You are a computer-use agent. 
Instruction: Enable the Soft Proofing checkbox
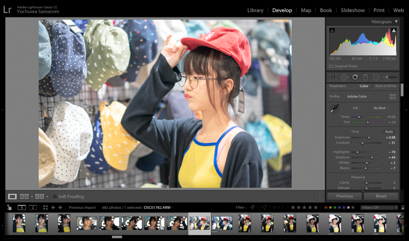tap(55, 197)
